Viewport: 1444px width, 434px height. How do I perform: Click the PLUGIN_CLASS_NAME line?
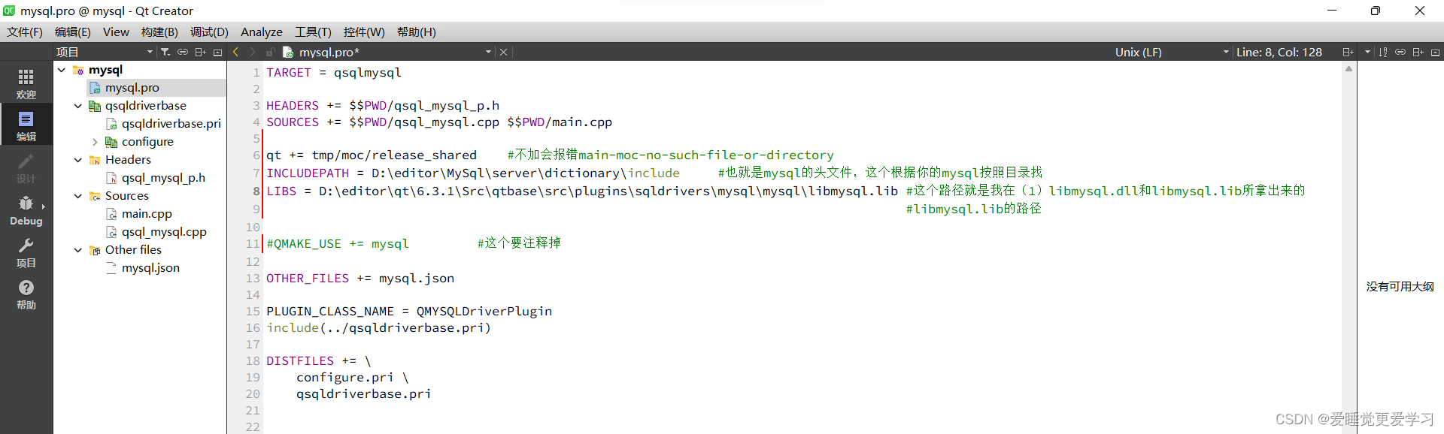(x=409, y=312)
